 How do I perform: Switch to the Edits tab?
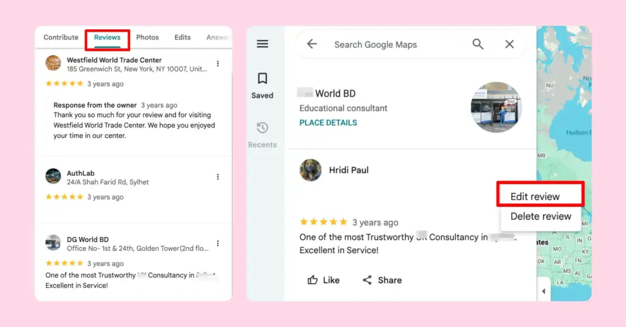(x=182, y=37)
